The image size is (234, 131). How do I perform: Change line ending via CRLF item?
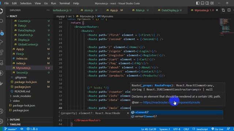[186, 129]
